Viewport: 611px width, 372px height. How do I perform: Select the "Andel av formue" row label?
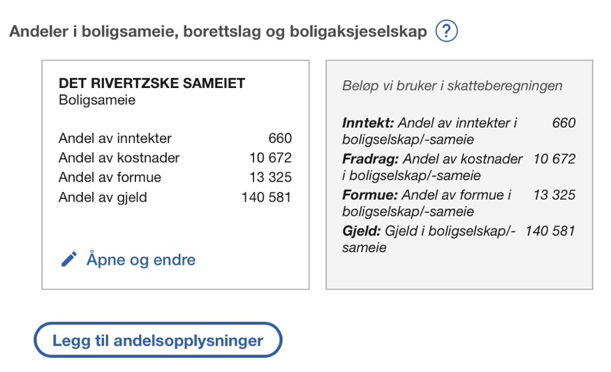click(x=110, y=177)
